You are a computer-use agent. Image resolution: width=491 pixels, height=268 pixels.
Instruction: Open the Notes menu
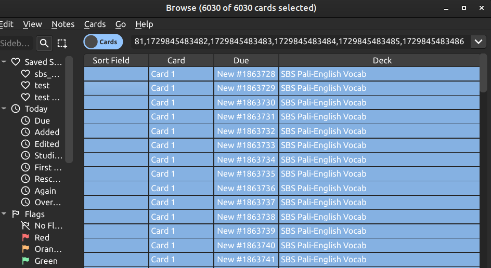pyautogui.click(x=63, y=24)
